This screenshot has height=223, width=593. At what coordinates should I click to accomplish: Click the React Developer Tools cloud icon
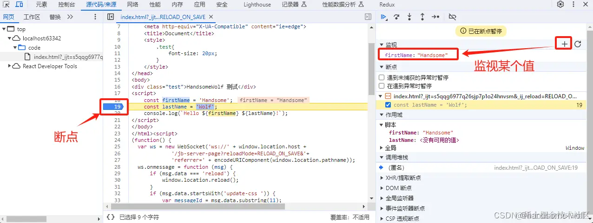pyautogui.click(x=17, y=66)
